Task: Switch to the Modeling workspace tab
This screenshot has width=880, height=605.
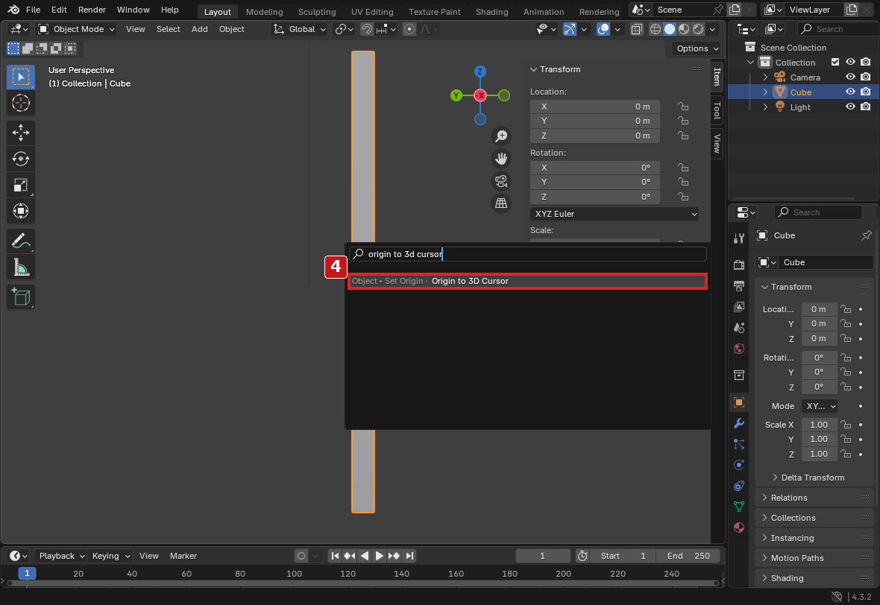Action: pyautogui.click(x=264, y=12)
